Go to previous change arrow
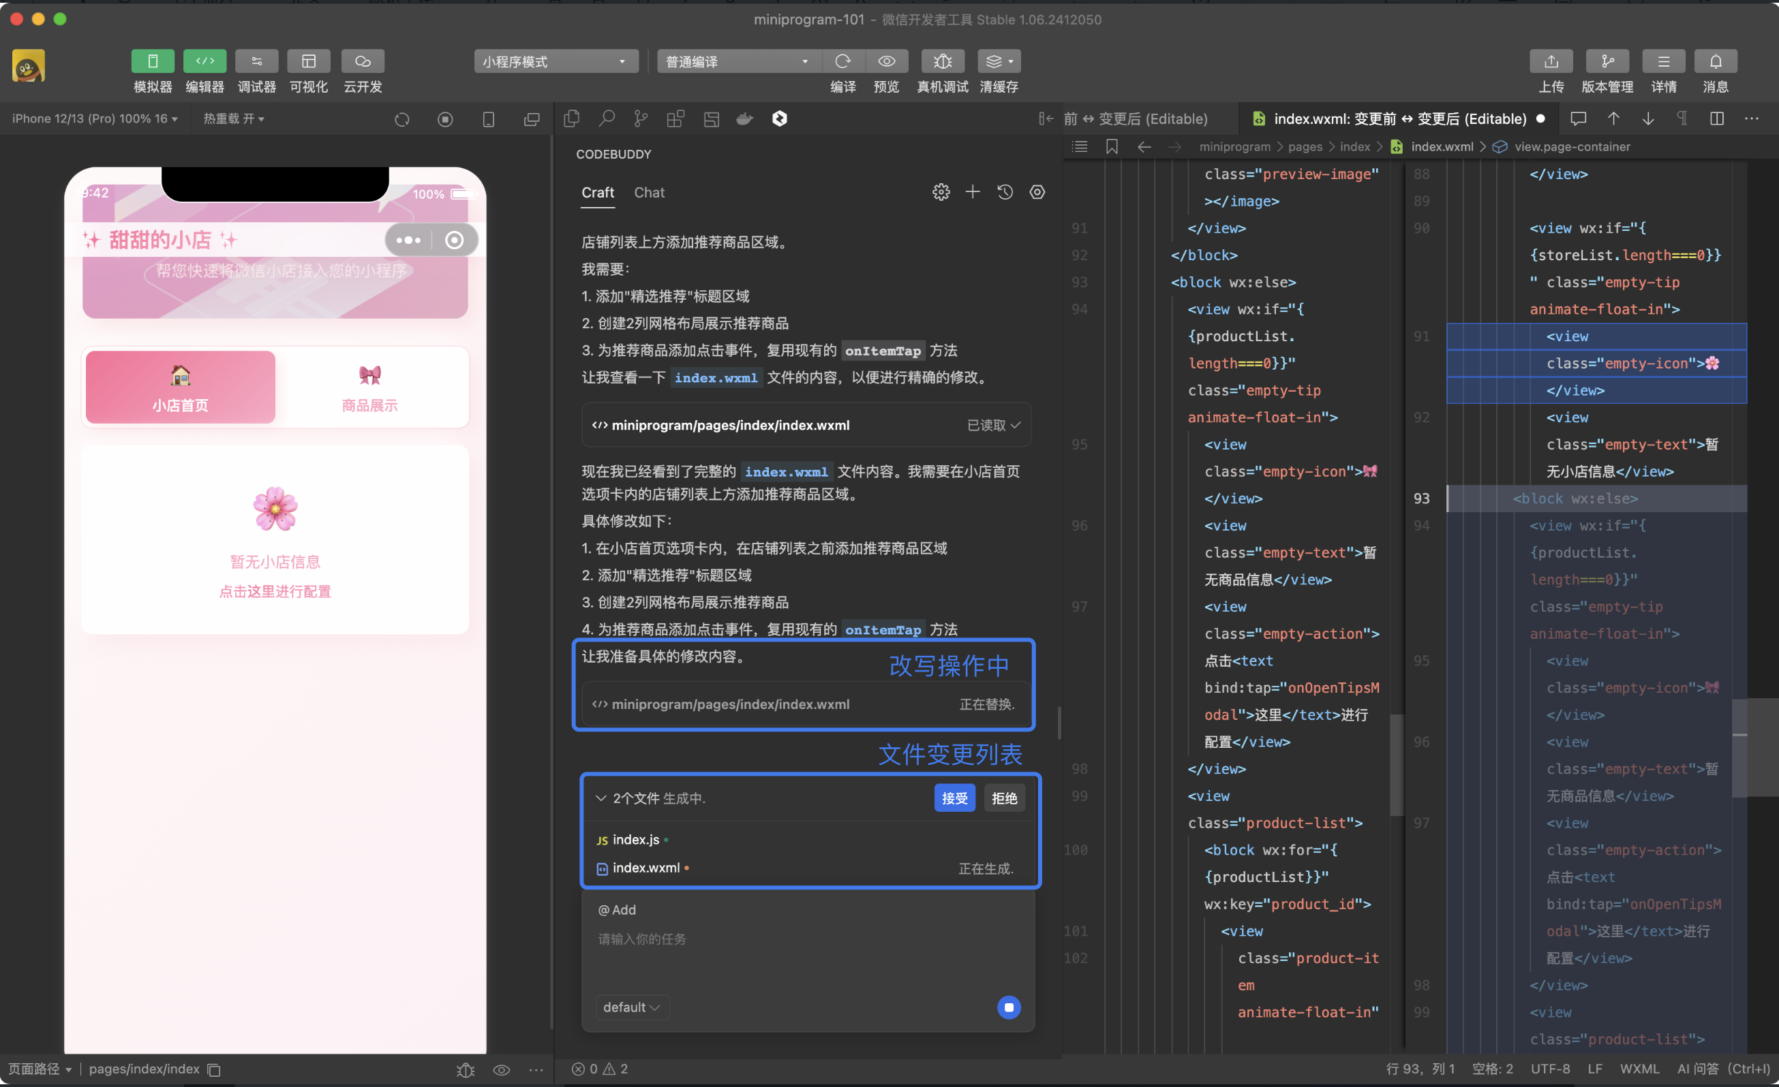The height and width of the screenshot is (1087, 1779). coord(1613,119)
